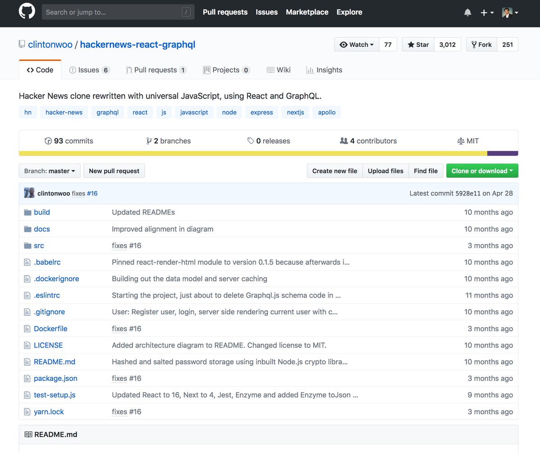Open Explore in top navigation
Screen dimensions: 540x453
point(349,12)
